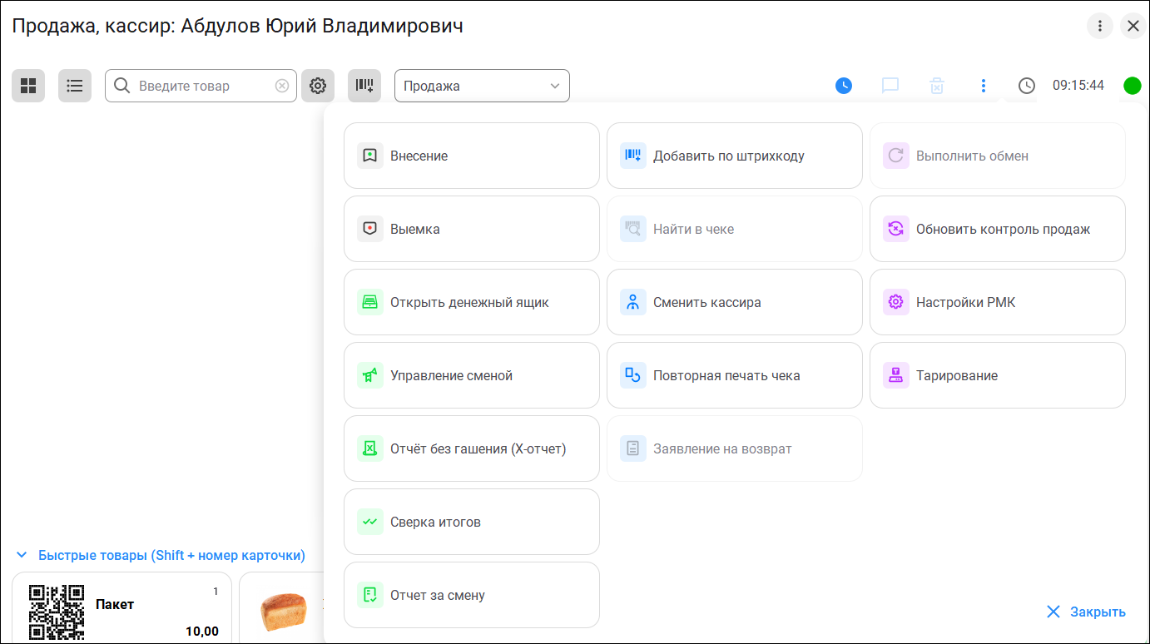The image size is (1150, 644).
Task: Click the blue clock icon
Action: click(844, 86)
